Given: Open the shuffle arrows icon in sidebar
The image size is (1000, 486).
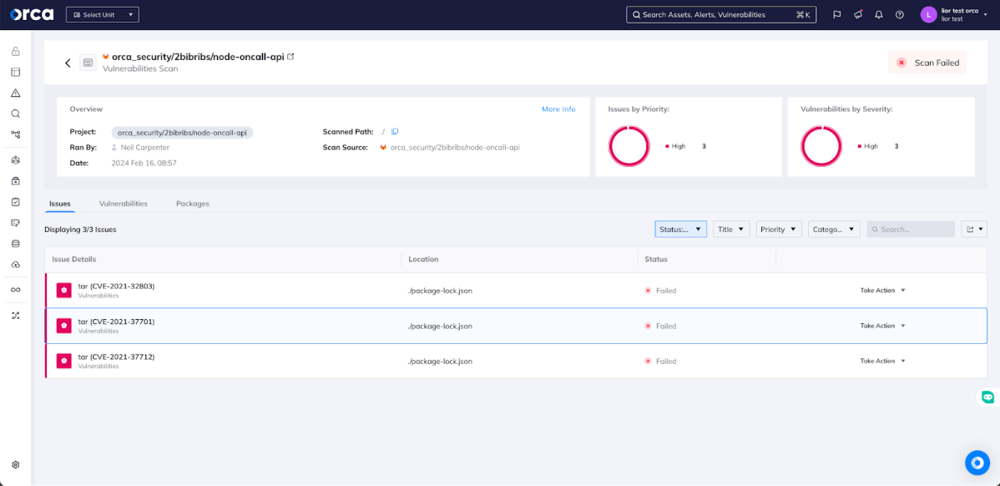Looking at the screenshot, I should click(15, 315).
